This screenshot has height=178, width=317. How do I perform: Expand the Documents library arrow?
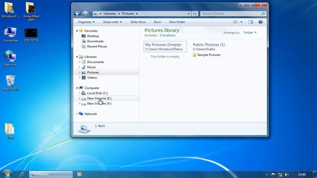tap(79, 62)
